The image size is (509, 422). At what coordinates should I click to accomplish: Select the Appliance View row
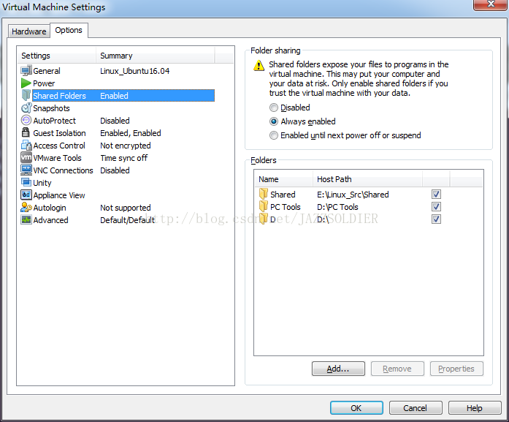[118, 195]
